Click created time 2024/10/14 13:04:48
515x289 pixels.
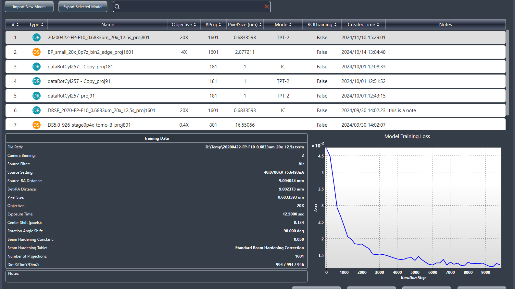363,52
